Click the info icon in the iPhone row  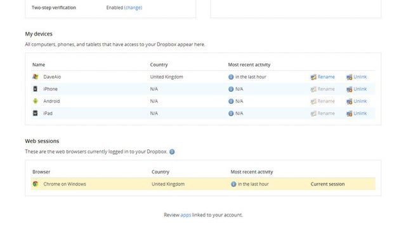[x=231, y=89]
